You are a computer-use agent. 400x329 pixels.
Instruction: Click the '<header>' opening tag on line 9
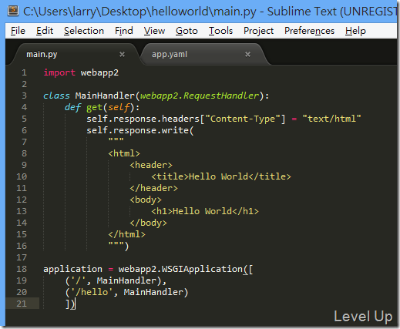coord(151,165)
